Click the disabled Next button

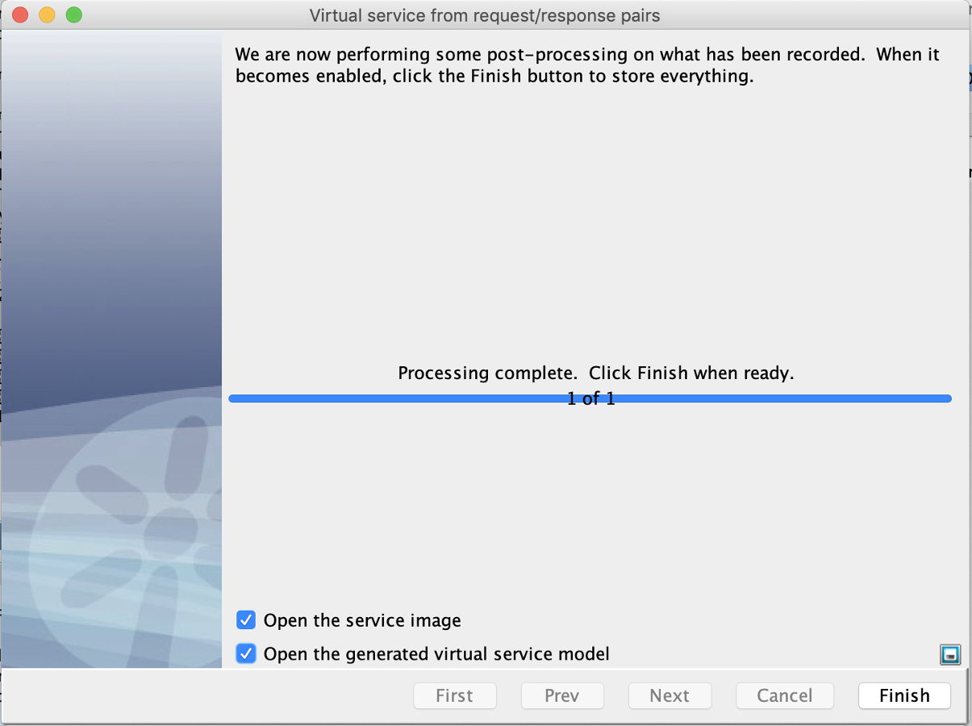coord(670,696)
